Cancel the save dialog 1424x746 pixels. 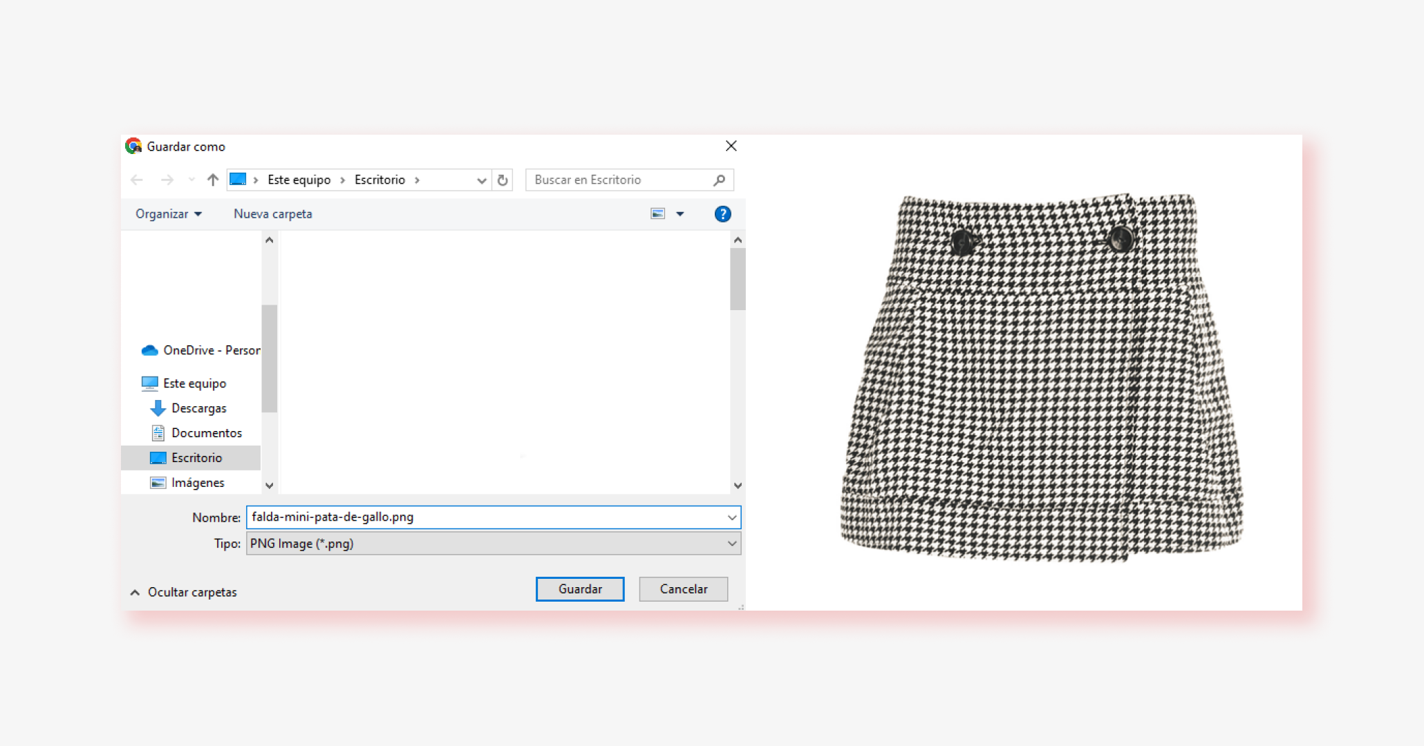pyautogui.click(x=683, y=589)
